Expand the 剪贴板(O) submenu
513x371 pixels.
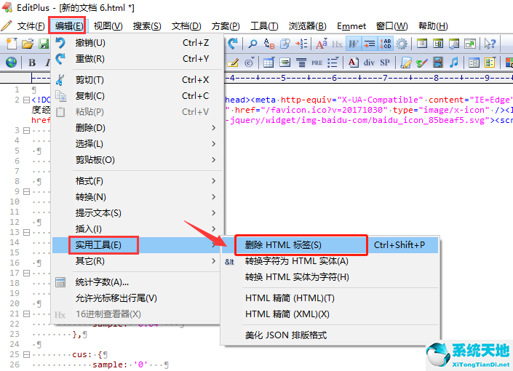pyautogui.click(x=137, y=160)
